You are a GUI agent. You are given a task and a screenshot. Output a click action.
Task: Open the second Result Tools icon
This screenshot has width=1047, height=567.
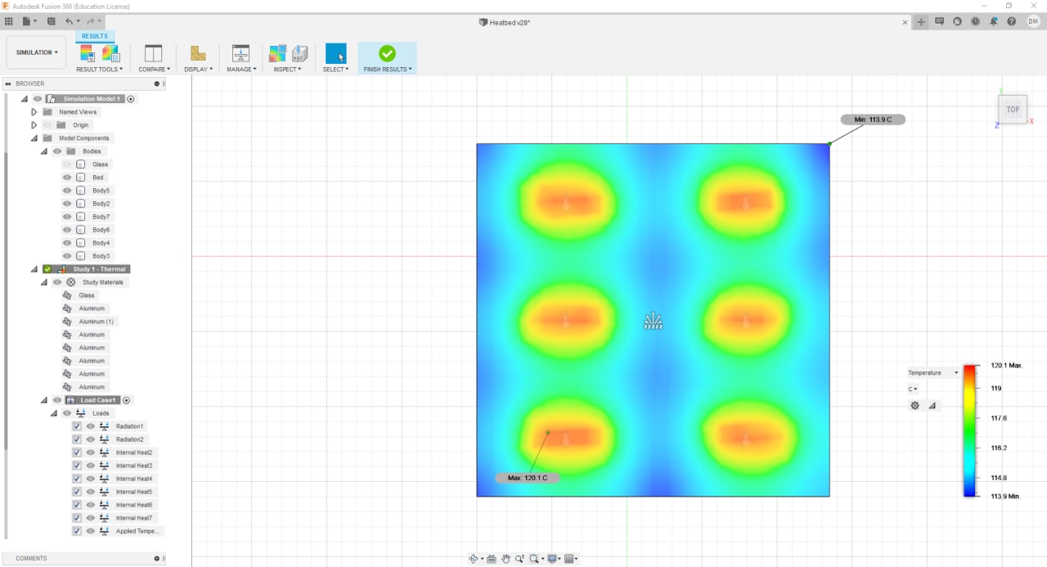pyautogui.click(x=110, y=53)
